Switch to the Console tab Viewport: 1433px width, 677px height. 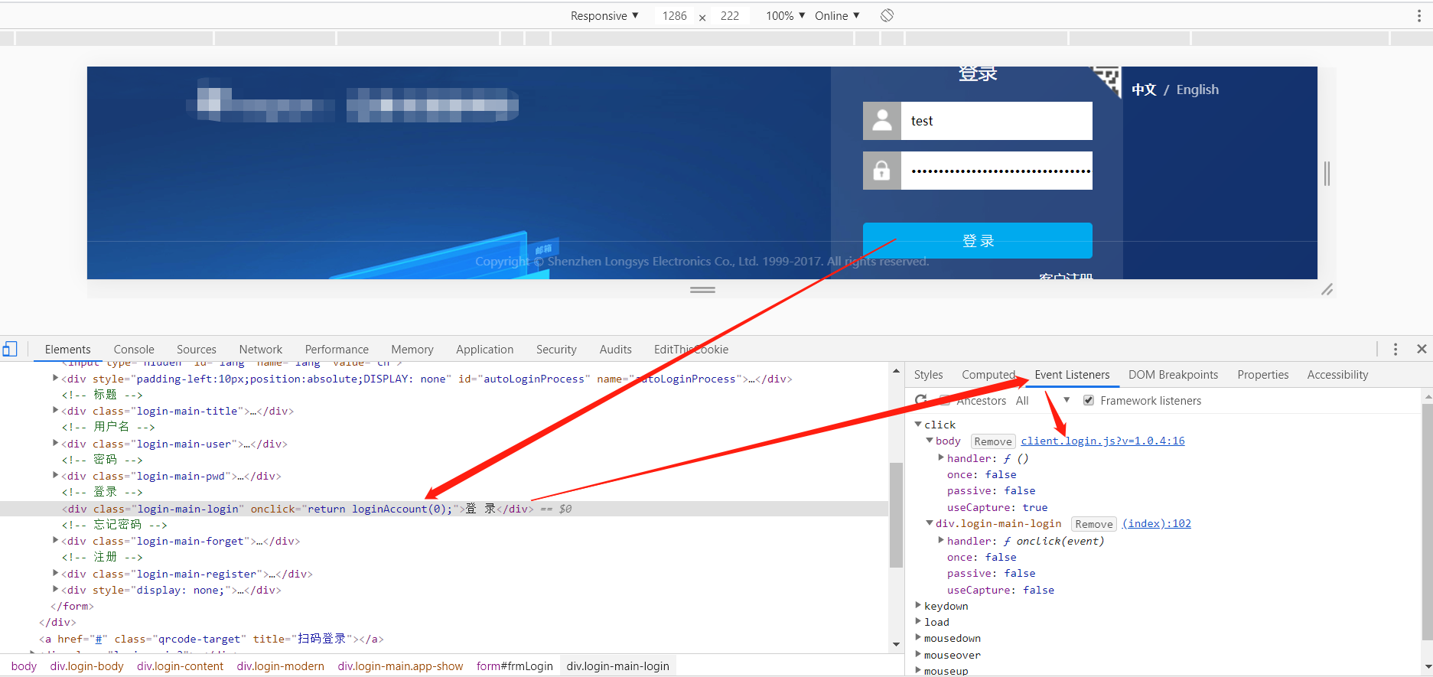[134, 349]
